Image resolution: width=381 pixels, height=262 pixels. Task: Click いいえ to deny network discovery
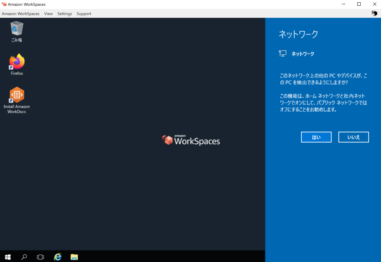[x=353, y=137]
